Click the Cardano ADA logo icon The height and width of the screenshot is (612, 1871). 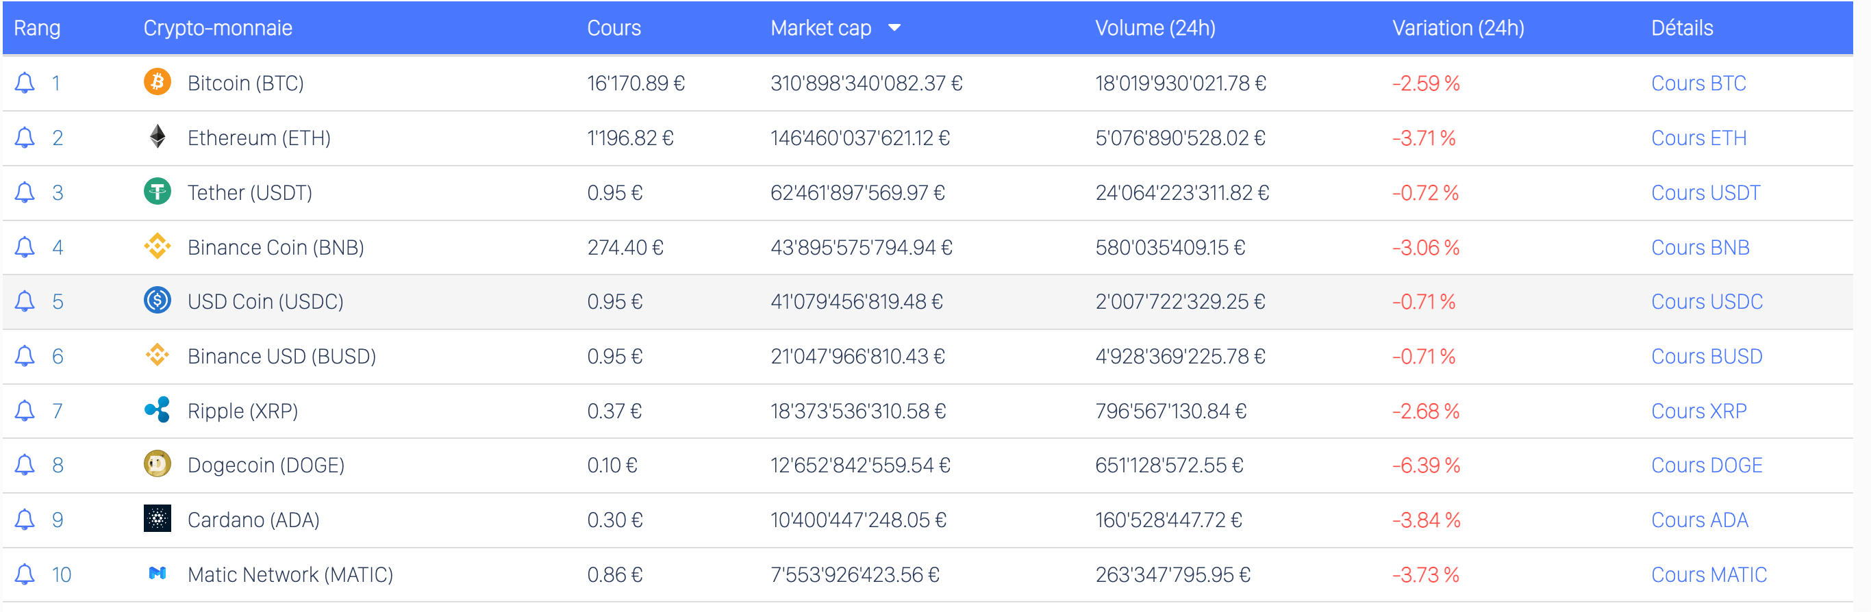(x=157, y=518)
